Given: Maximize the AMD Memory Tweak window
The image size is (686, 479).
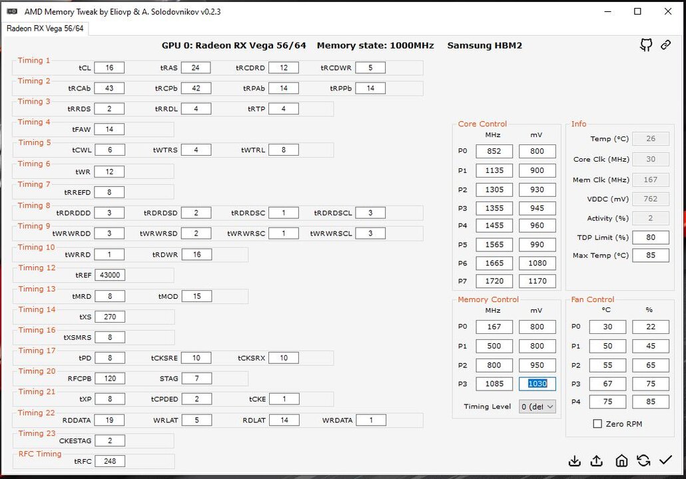Looking at the screenshot, I should (637, 11).
